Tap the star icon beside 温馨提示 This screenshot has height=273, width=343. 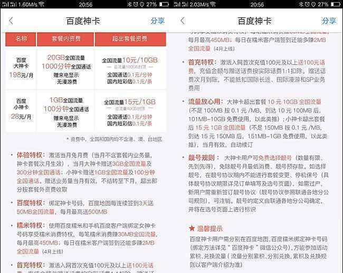pyautogui.click(x=192, y=228)
